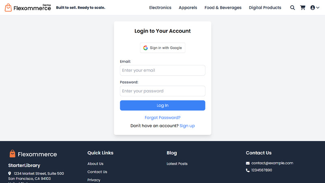Click Sign in with Google button
The height and width of the screenshot is (183, 325).
pyautogui.click(x=162, y=48)
